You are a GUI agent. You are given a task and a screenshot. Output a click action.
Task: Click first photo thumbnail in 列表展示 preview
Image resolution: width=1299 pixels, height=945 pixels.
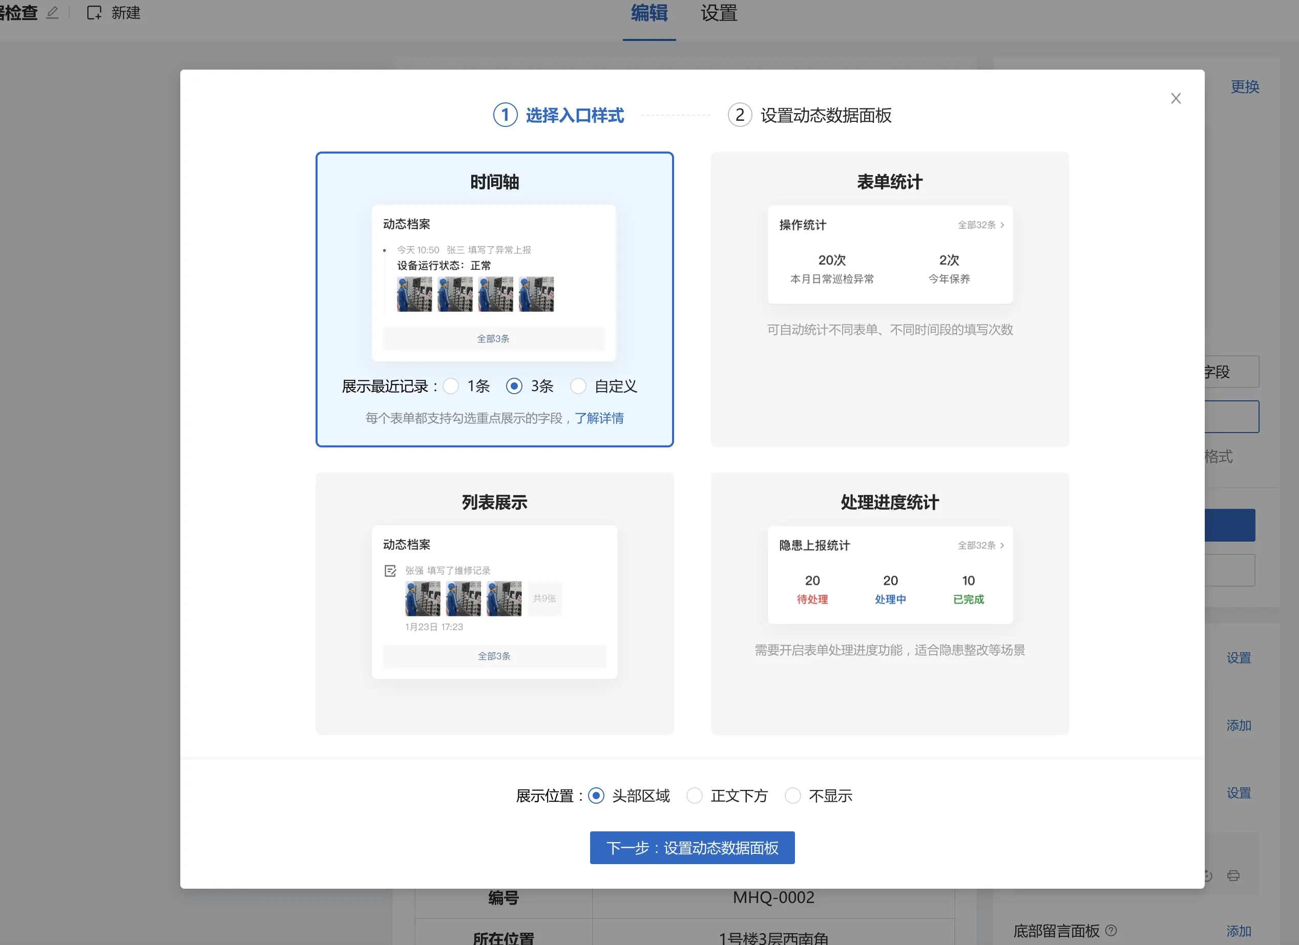(423, 599)
